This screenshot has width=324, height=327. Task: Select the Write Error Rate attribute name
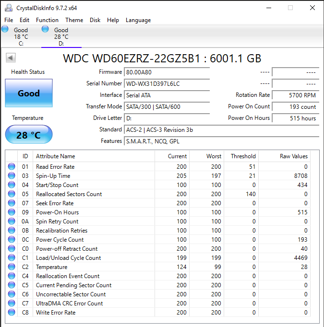(x=56, y=313)
